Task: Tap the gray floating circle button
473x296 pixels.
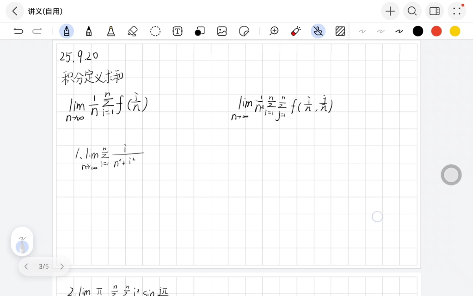Action: pyautogui.click(x=451, y=175)
